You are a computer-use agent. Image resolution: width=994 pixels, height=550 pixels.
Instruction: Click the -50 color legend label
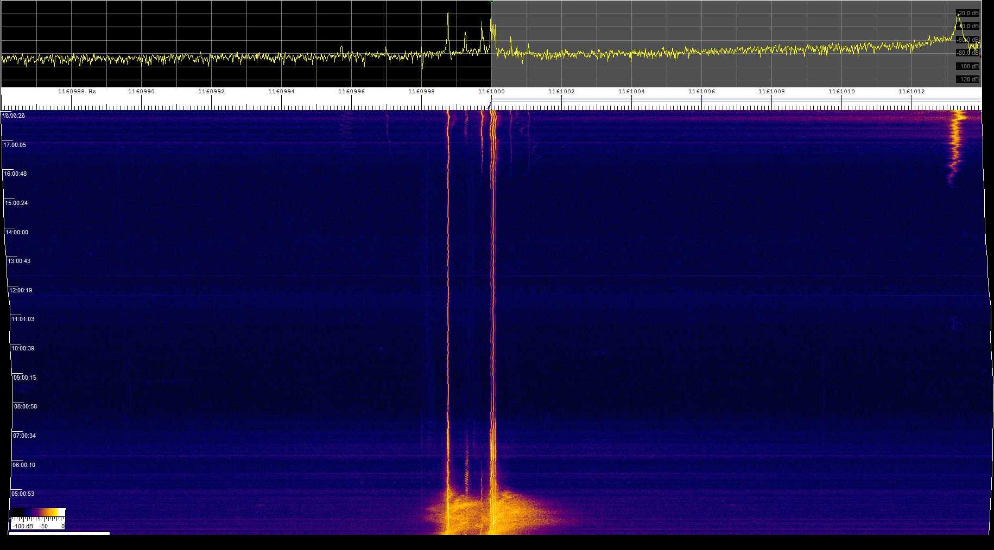tap(43, 526)
